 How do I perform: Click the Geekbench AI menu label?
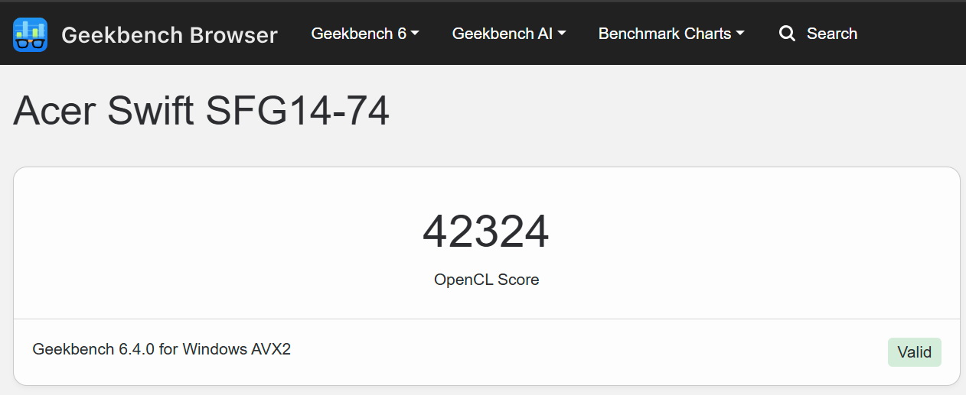[x=503, y=34]
